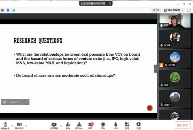Expand video options arrow beside camera

tap(26, 126)
